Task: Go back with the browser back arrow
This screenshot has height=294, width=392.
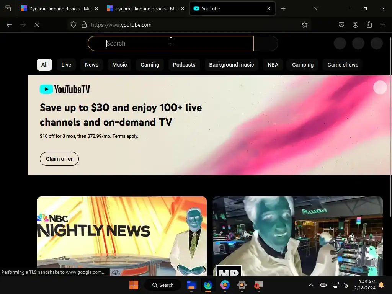Action: [x=9, y=25]
